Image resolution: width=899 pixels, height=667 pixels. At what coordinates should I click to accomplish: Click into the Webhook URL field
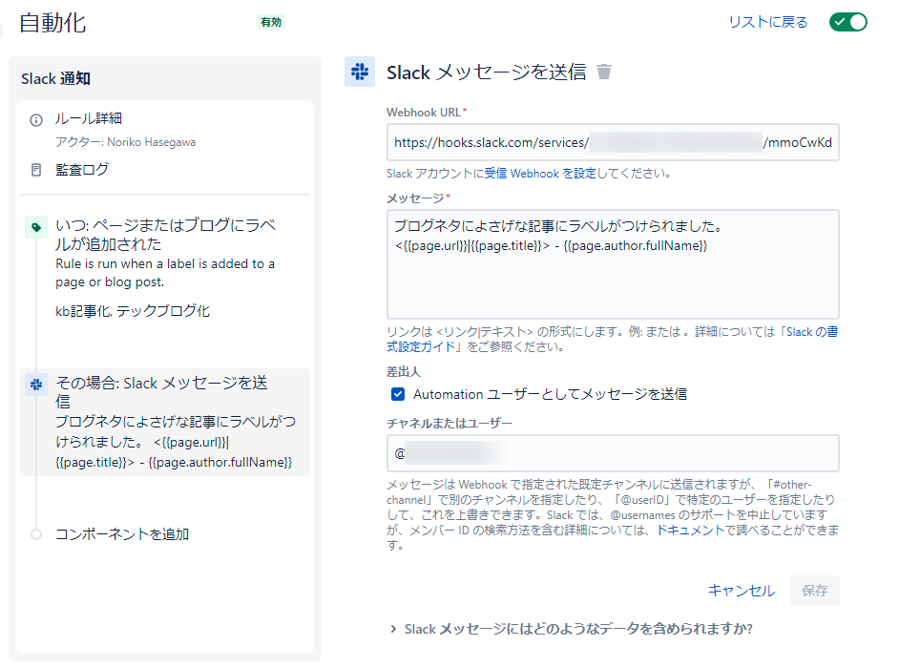pos(613,142)
